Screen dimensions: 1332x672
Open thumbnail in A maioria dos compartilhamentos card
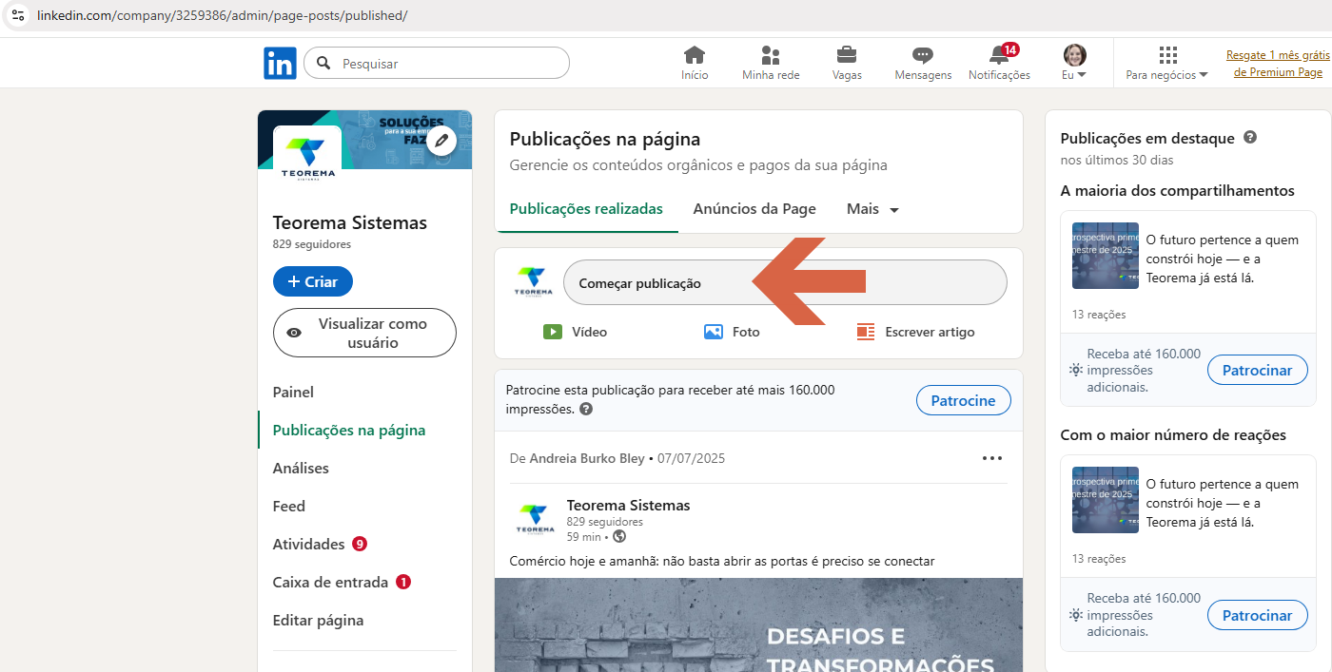[1106, 256]
